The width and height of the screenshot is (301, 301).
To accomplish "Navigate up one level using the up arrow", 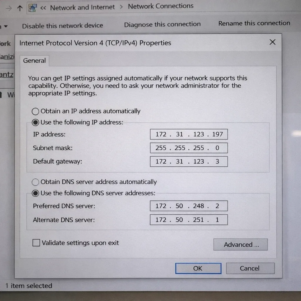I will (x=20, y=8).
